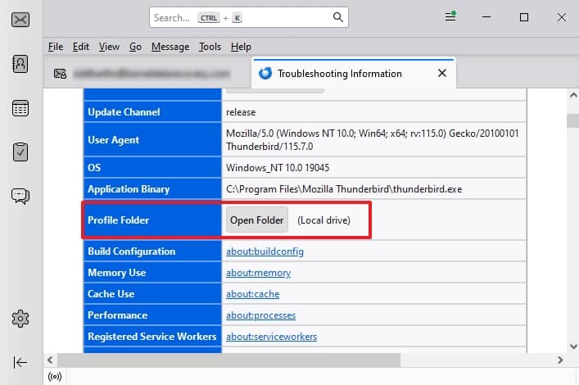Close the Troubleshooting Information tab

[x=442, y=73]
